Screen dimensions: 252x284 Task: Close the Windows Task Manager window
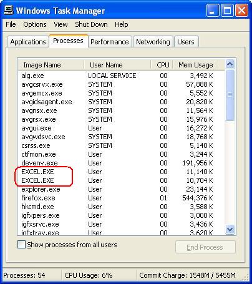point(241,10)
